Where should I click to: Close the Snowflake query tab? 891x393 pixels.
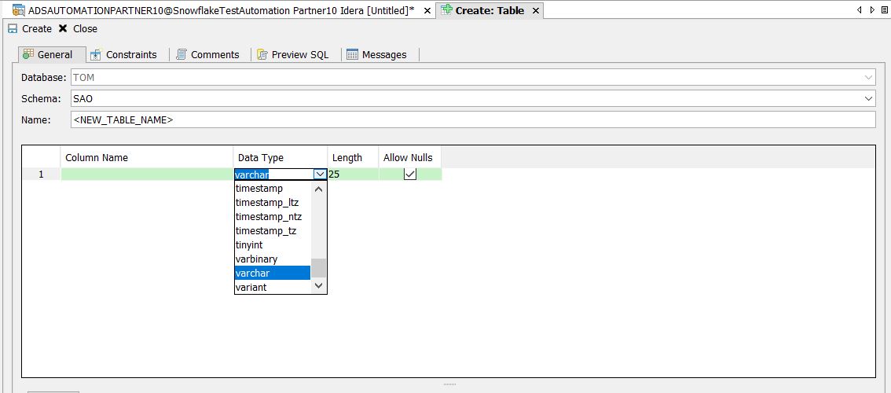[x=425, y=10]
